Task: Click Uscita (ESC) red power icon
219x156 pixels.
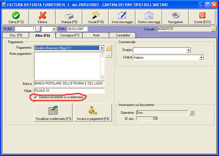Action: (202, 15)
